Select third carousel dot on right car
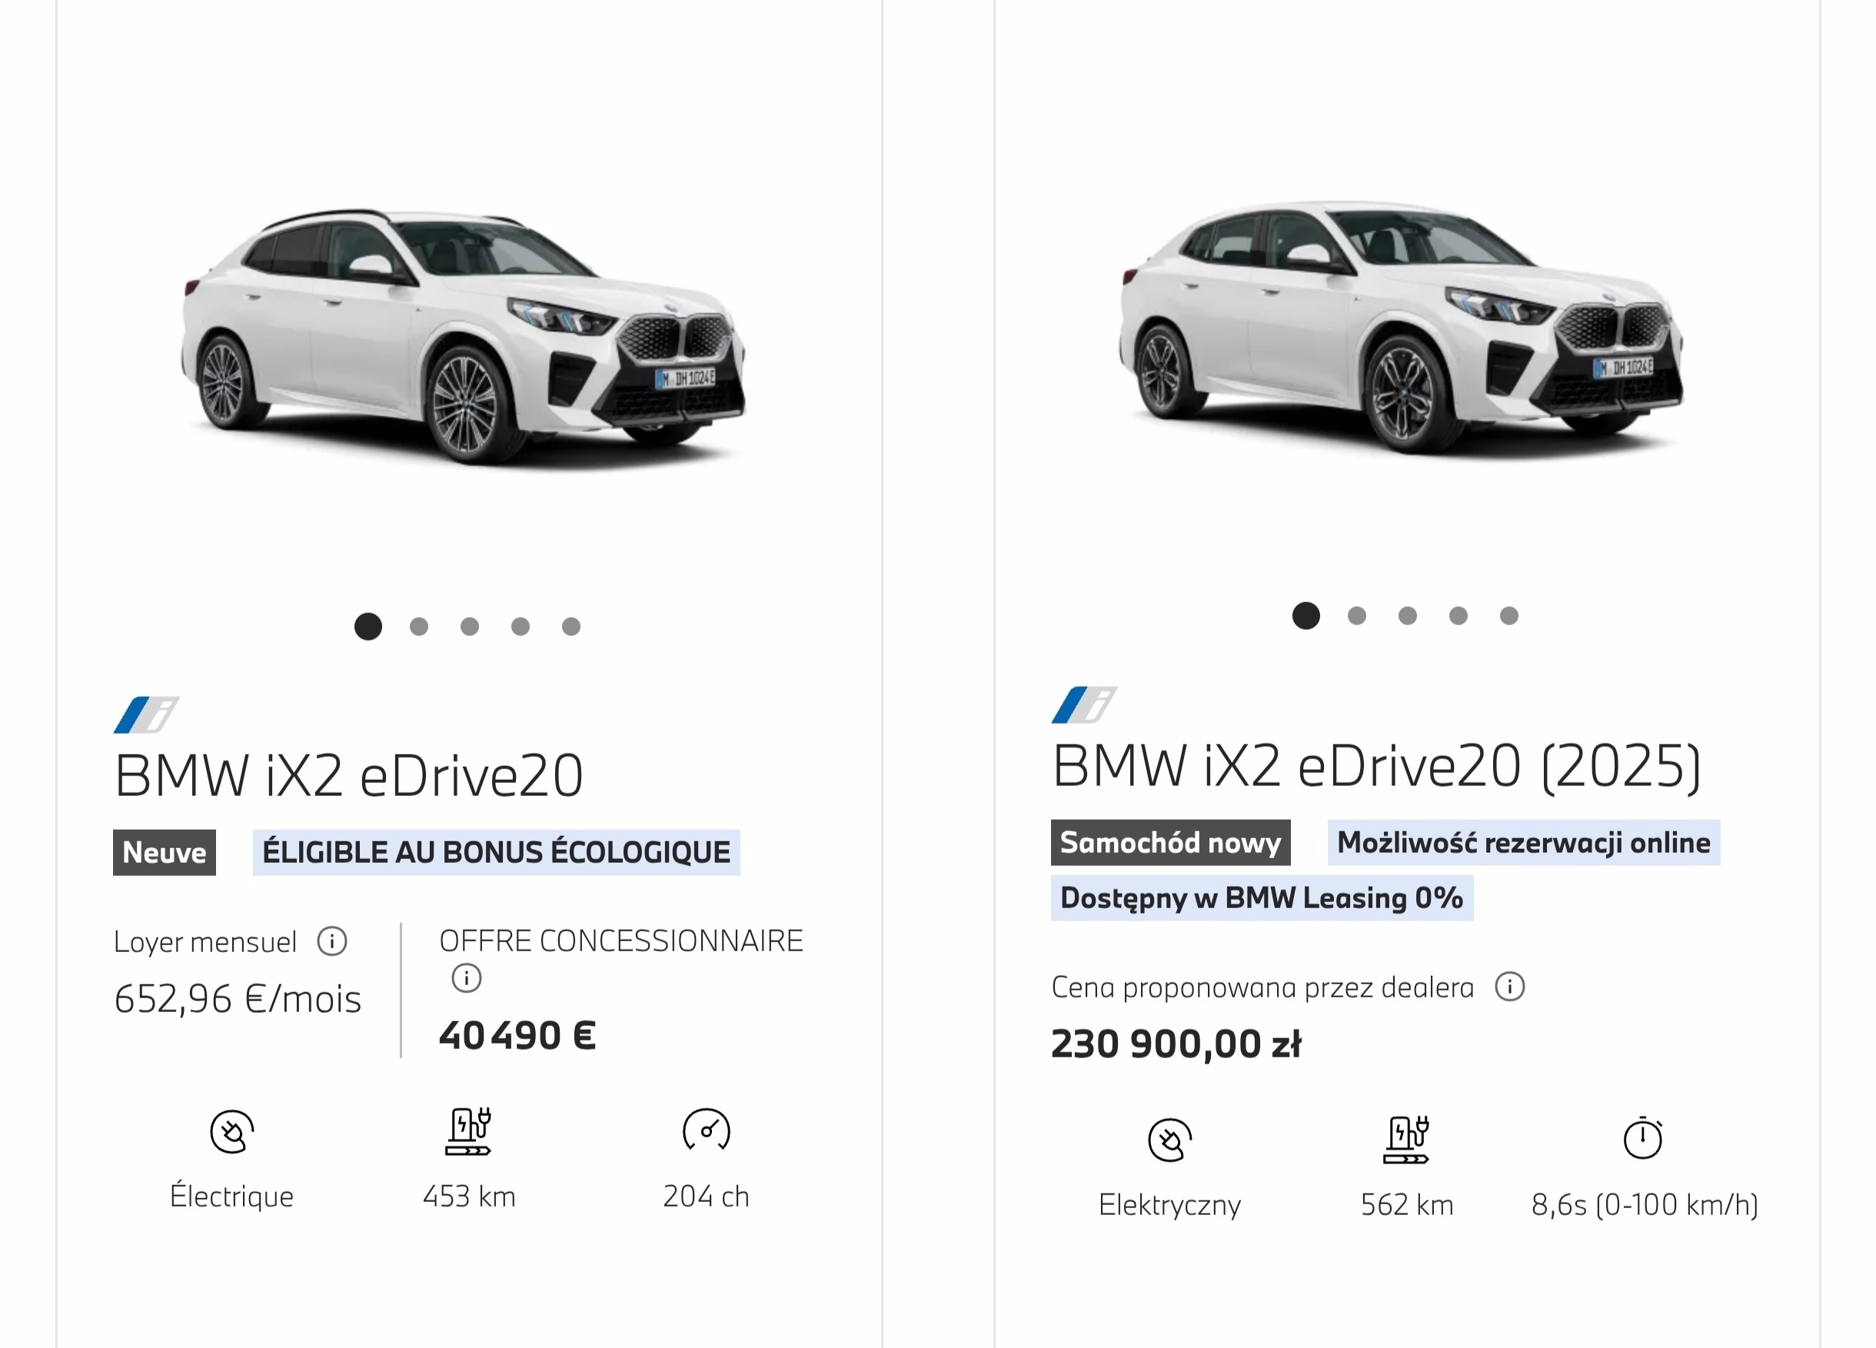This screenshot has width=1876, height=1348. (1407, 616)
